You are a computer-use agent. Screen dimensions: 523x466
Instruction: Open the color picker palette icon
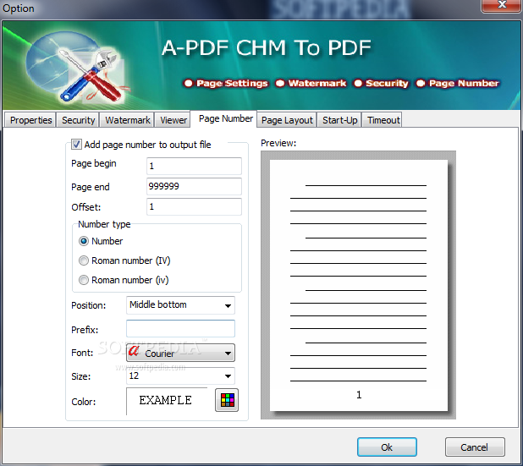click(227, 400)
